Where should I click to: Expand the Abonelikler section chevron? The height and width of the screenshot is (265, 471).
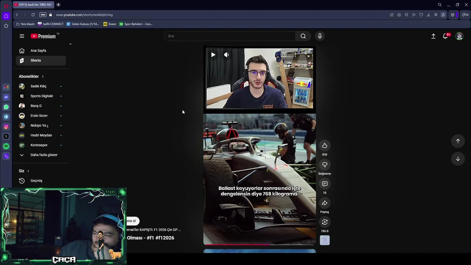tap(43, 77)
